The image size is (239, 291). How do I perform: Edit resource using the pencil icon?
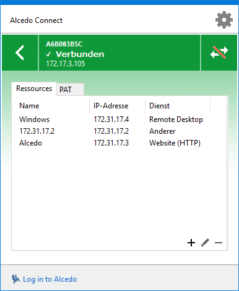pos(205,243)
